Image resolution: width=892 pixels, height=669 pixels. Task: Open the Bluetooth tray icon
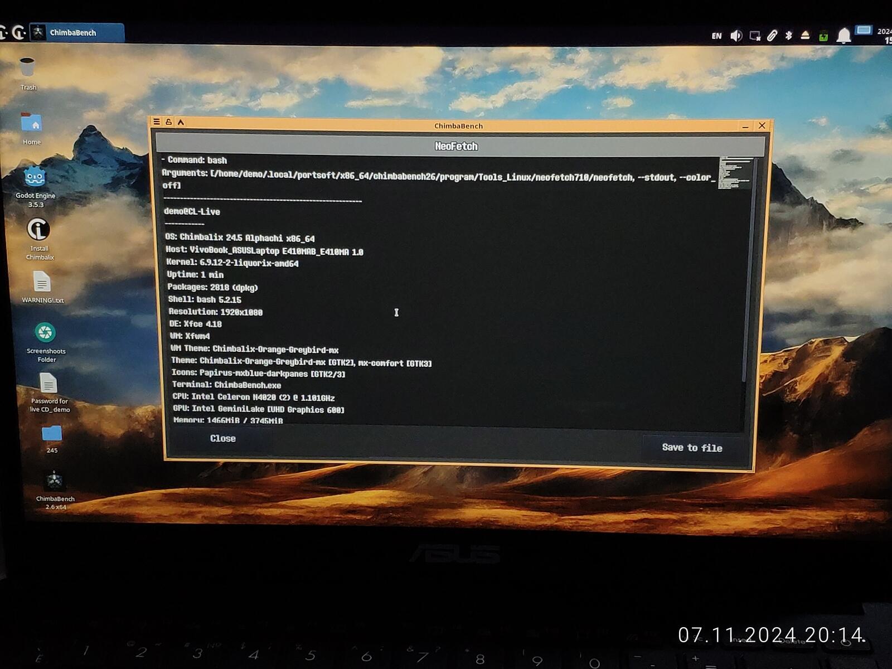[789, 36]
